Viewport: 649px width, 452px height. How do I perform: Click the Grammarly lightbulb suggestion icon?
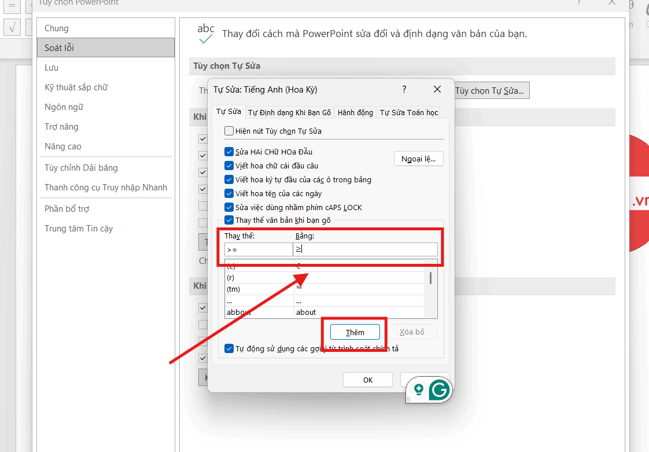[x=419, y=389]
